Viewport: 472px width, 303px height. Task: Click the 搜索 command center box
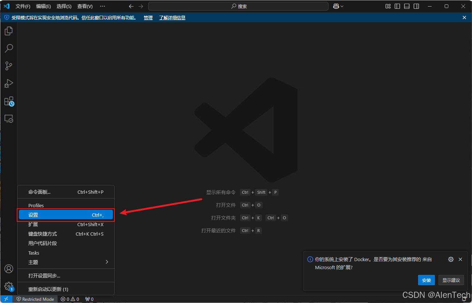coord(238,6)
